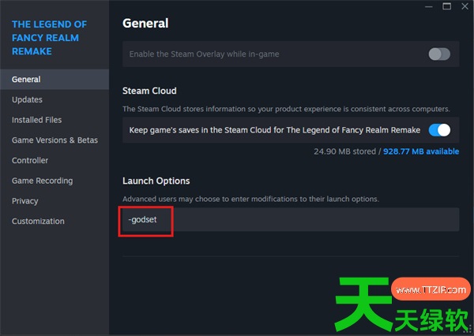Click the Advanced users launch options hint
Viewport: 474px width, 336px height.
tap(250, 199)
